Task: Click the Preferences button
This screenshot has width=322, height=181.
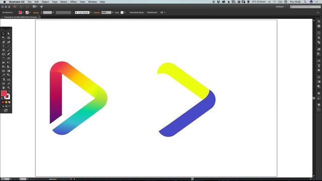Action: click(152, 13)
